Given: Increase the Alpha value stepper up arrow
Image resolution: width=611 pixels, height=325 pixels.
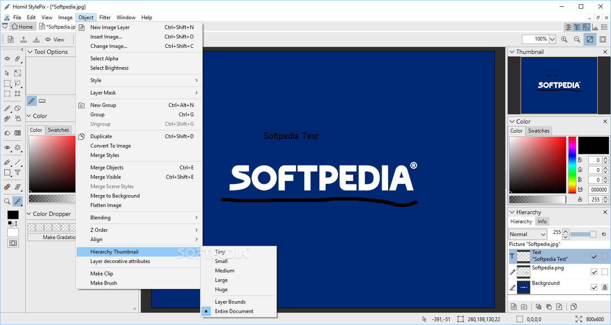Looking at the screenshot, I should coord(605,198).
